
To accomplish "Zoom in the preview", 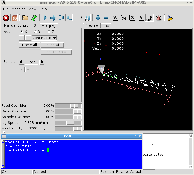I will 98,18.
